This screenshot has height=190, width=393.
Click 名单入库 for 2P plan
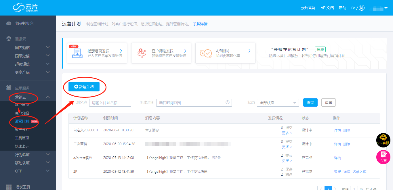(x=359, y=172)
